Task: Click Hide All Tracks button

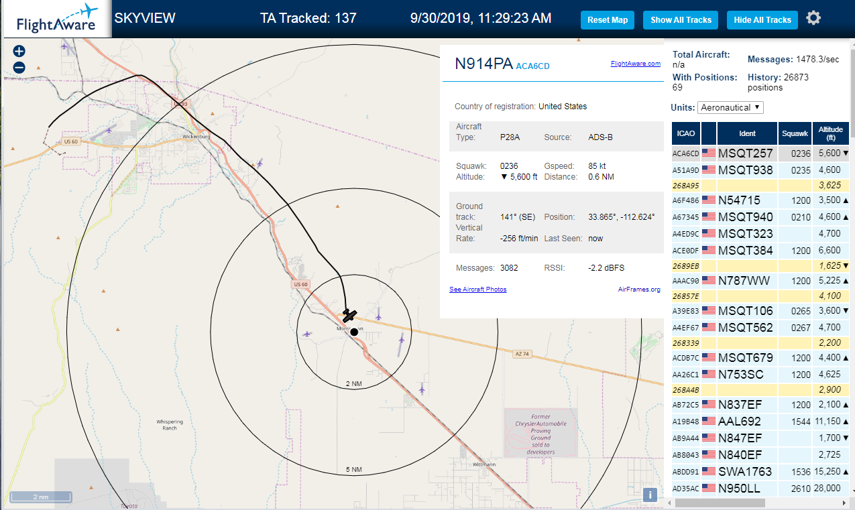Action: coord(762,20)
